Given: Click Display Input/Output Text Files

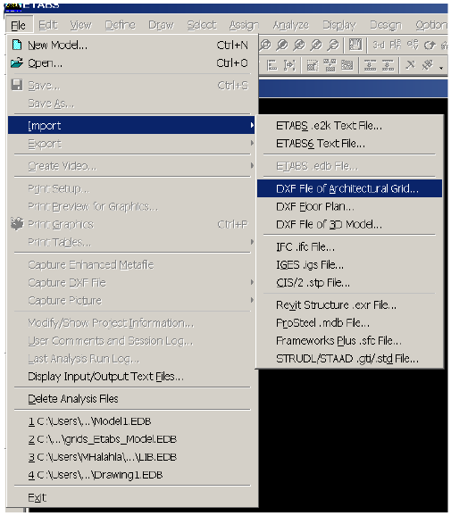Looking at the screenshot, I should (x=131, y=377).
